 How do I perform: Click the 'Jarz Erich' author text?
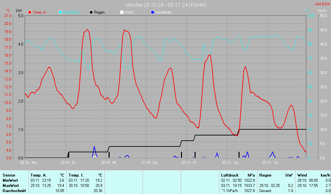(x=322, y=4)
